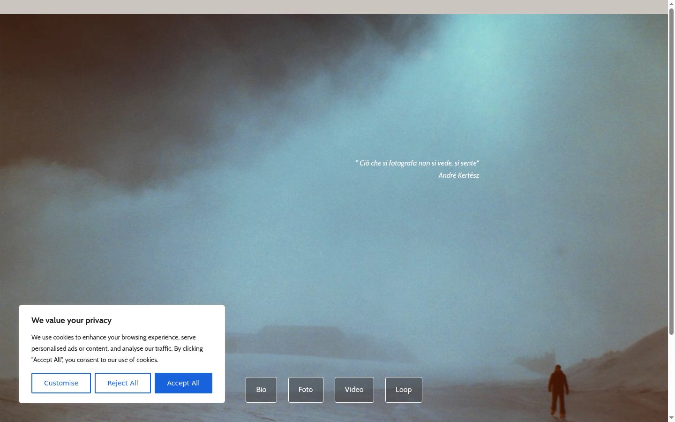Click the Italian quote about photography
This screenshot has height=422, width=675.
pos(417,163)
